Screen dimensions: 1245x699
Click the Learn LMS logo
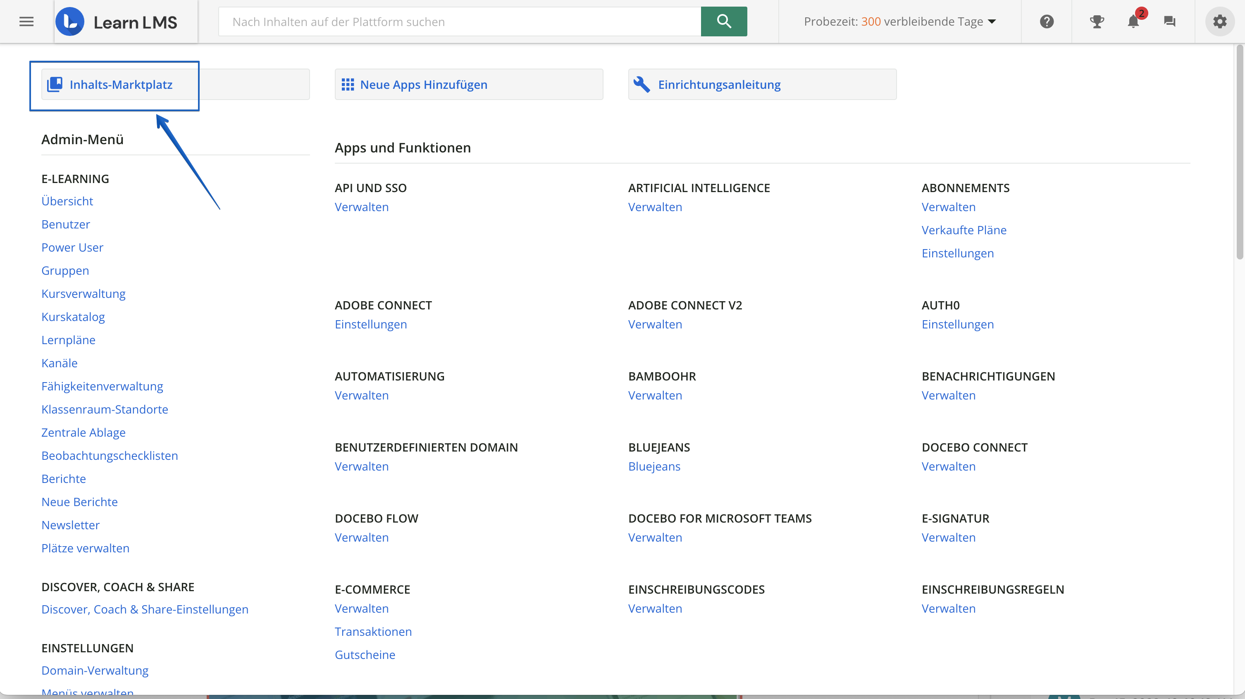117,22
